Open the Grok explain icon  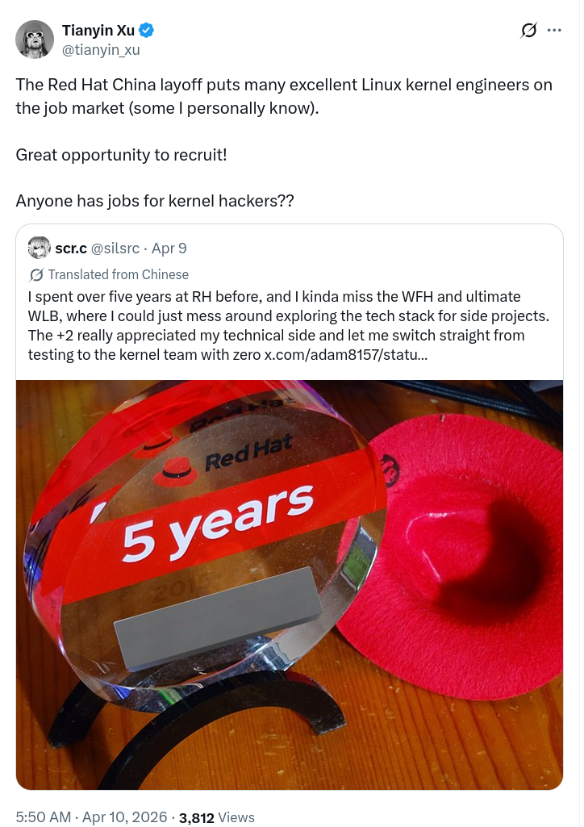click(x=528, y=31)
